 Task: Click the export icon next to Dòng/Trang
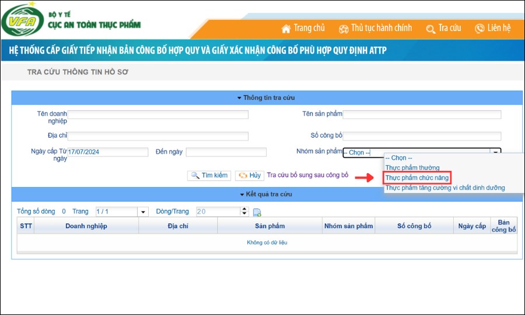(257, 212)
